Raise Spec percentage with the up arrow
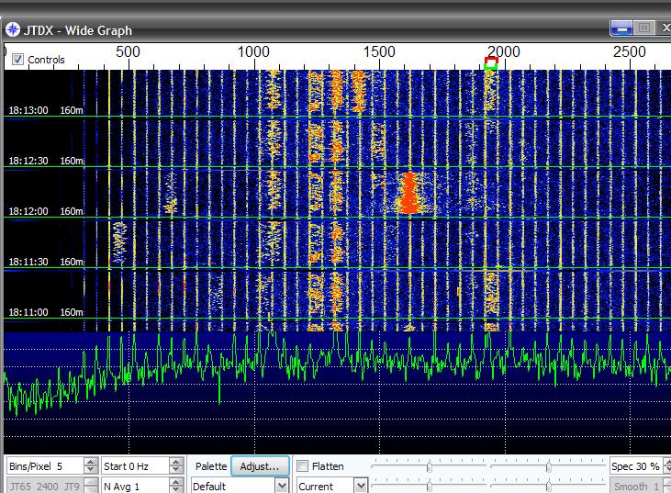The height and width of the screenshot is (493, 671). coord(665,462)
